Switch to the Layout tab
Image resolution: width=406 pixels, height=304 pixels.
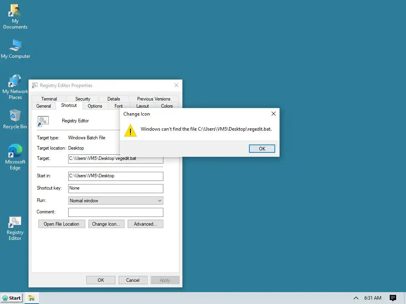142,106
